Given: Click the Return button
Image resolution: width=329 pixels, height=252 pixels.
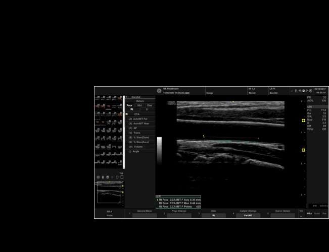Looking at the screenshot, I should (140, 101).
